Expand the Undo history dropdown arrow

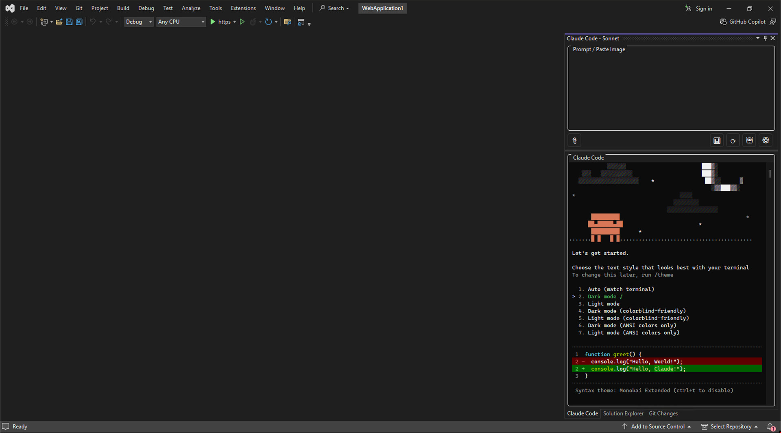tap(100, 22)
